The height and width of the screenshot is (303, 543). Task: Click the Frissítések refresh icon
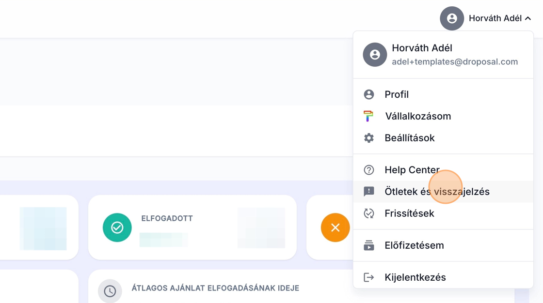[x=369, y=213]
